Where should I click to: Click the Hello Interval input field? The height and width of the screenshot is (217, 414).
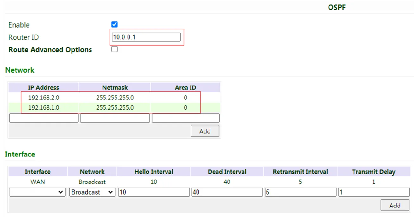154,192
